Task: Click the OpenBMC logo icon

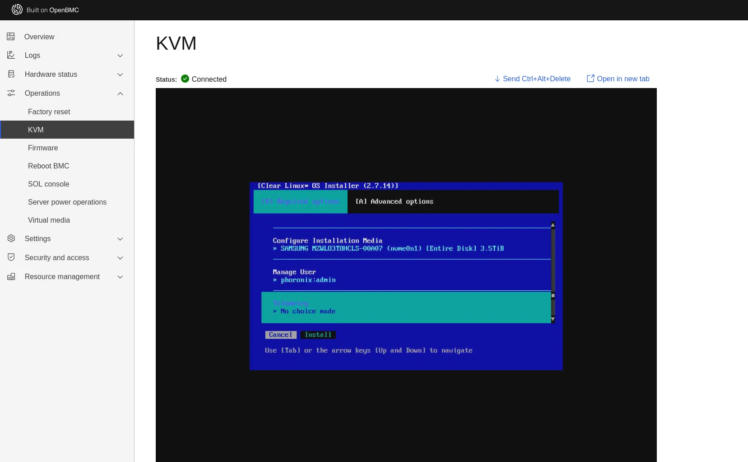Action: [x=17, y=9]
